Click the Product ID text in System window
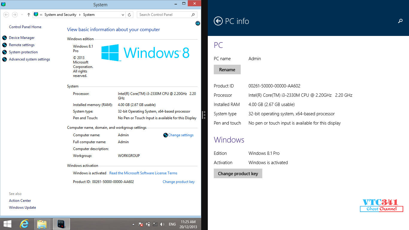 pyautogui.click(x=103, y=182)
